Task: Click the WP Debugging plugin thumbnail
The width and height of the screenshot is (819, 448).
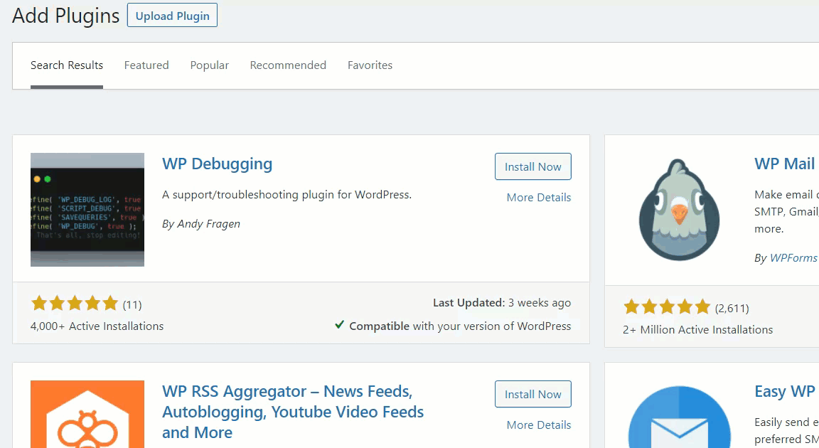Action: pyautogui.click(x=87, y=210)
